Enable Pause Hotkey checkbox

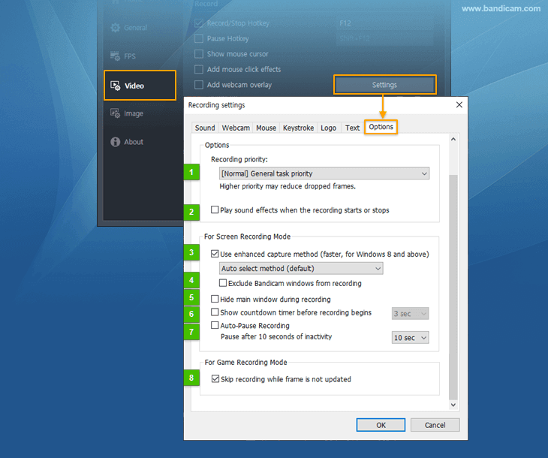tap(199, 38)
